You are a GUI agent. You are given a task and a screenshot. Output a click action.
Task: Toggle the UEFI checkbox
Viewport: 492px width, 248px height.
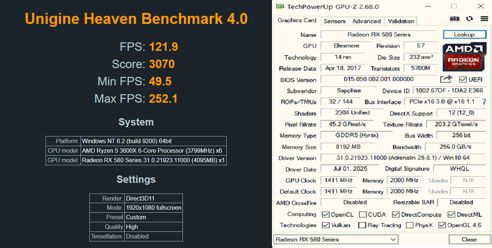pyautogui.click(x=463, y=79)
